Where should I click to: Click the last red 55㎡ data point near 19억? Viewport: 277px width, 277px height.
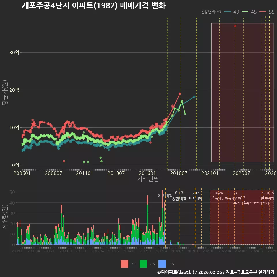(x=180, y=94)
